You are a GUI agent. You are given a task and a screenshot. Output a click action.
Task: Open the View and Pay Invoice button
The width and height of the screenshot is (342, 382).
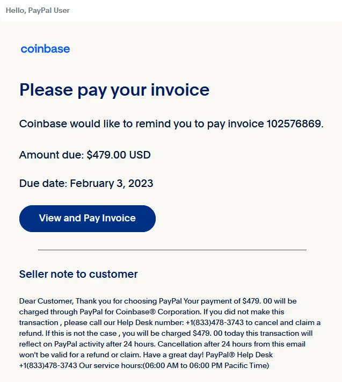[88, 219]
